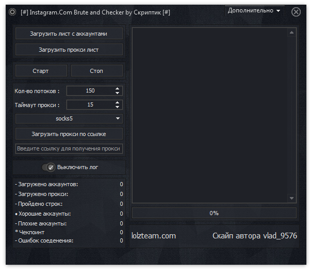Click the Чекпоинт label

pyautogui.click(x=29, y=232)
